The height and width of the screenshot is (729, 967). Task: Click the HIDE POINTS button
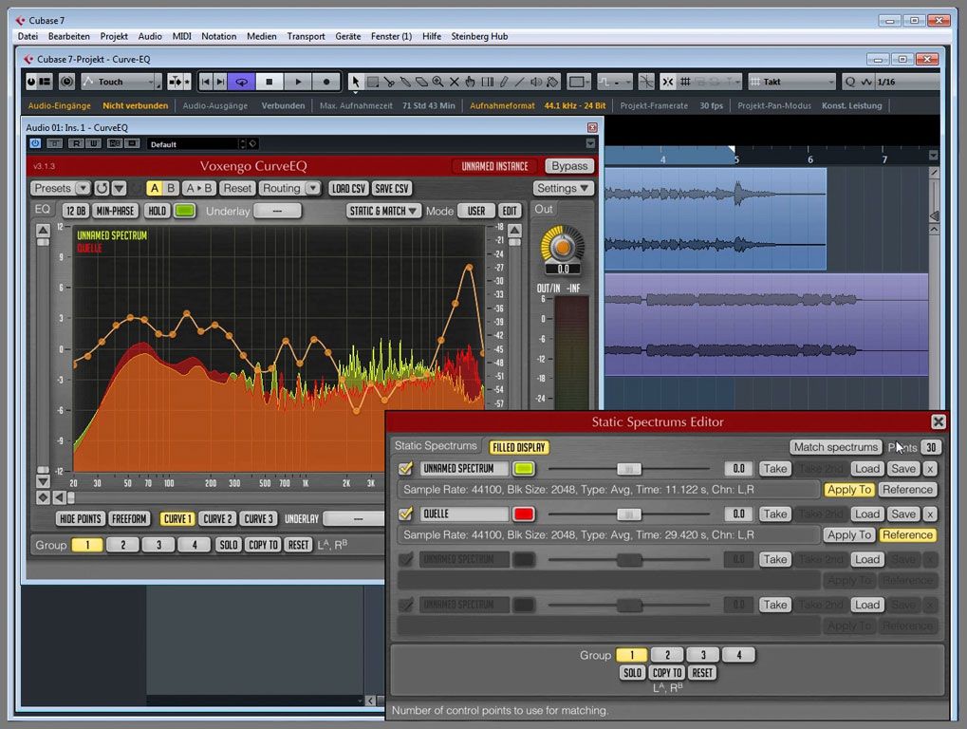point(80,518)
